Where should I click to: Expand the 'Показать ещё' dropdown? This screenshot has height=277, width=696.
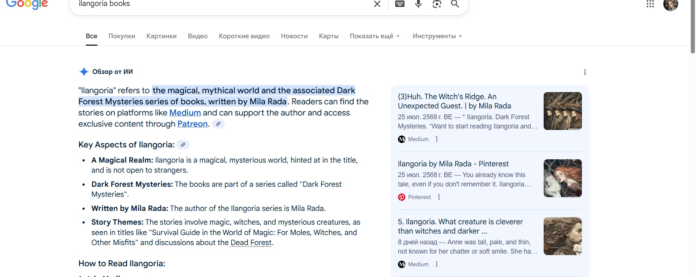tap(375, 36)
